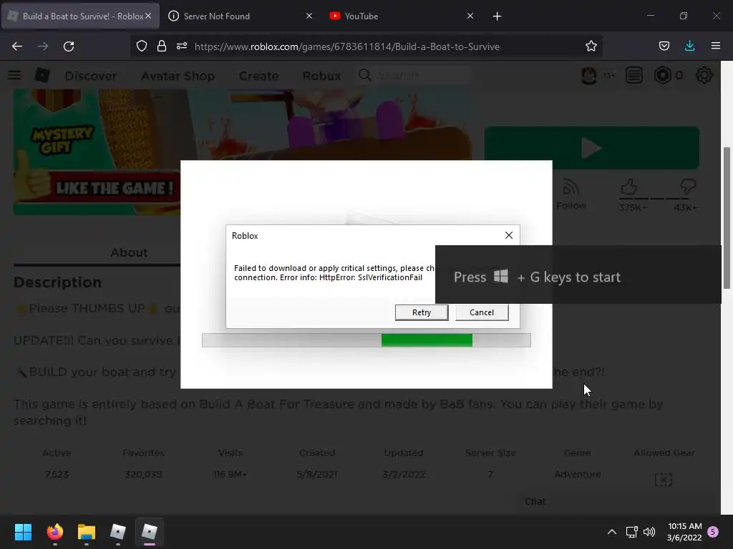
Task: Click the green Play game button
Action: pos(591,147)
